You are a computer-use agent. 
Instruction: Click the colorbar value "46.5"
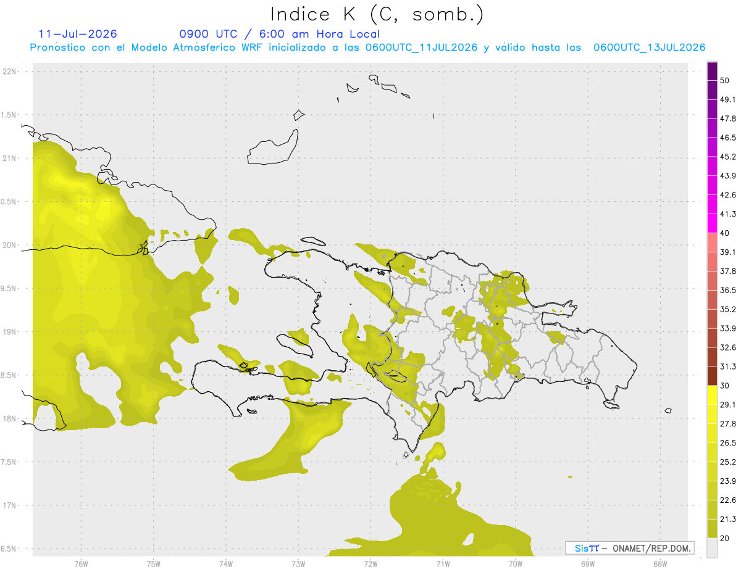[728, 138]
